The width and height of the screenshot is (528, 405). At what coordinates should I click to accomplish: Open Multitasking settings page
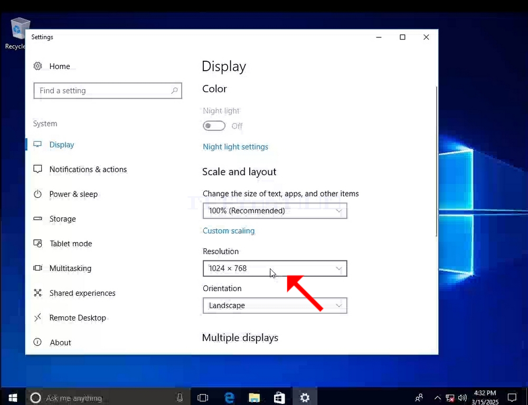click(70, 268)
